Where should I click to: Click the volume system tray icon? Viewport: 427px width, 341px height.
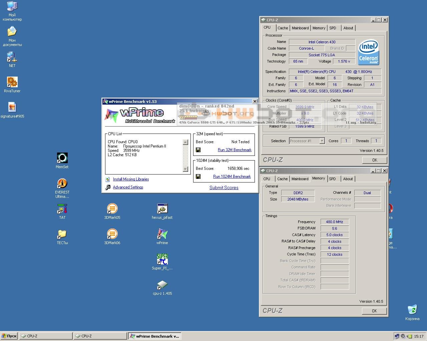(403, 336)
